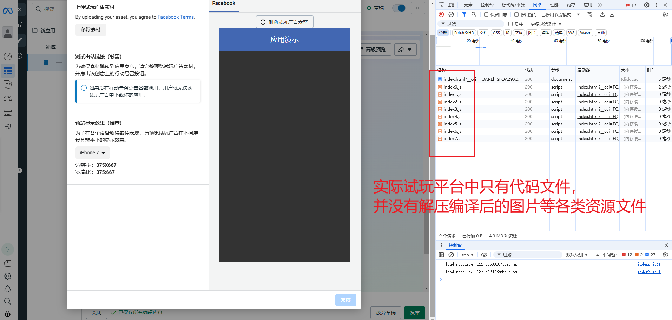Open the Facebook Terms link
The height and width of the screenshot is (320, 672).
(x=176, y=17)
